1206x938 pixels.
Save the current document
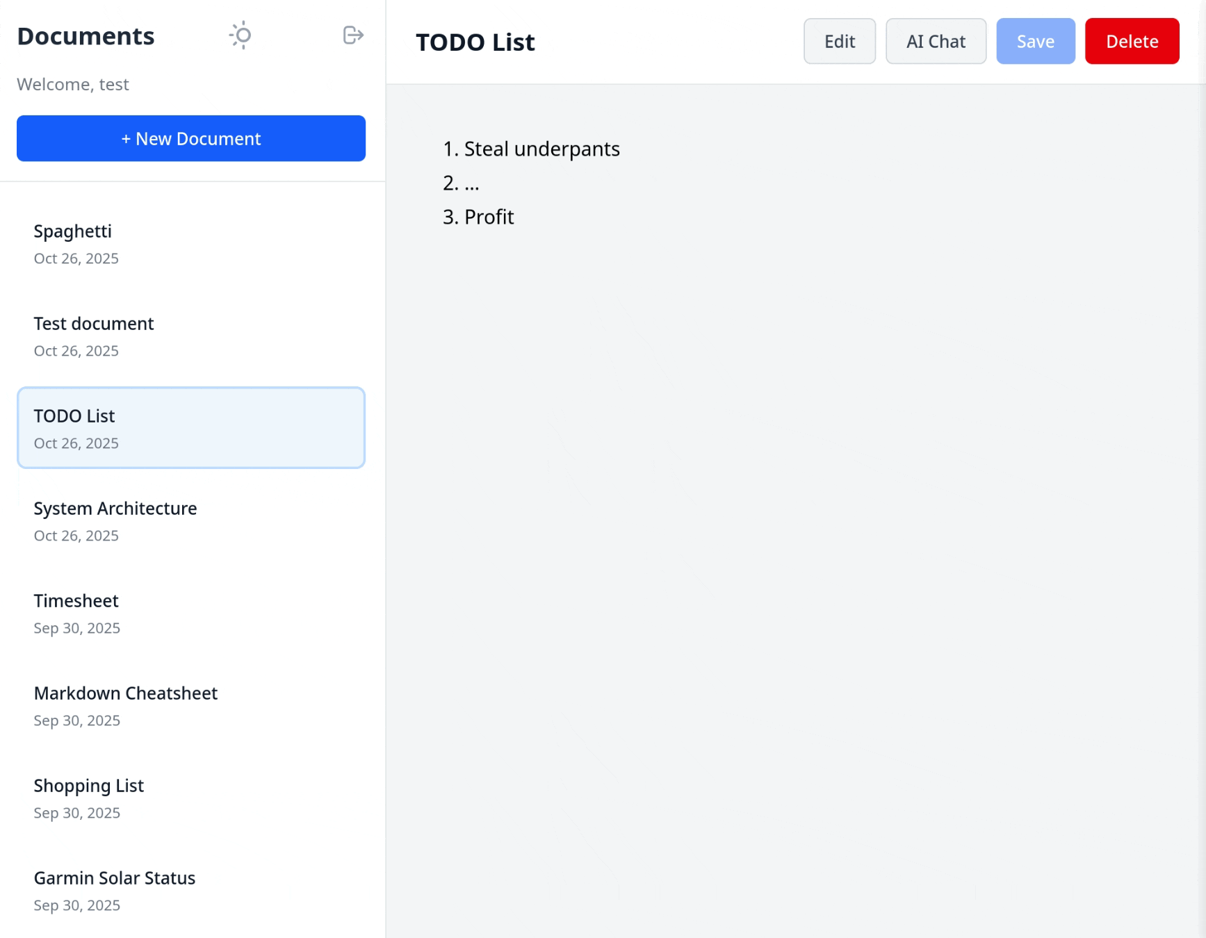coord(1035,42)
